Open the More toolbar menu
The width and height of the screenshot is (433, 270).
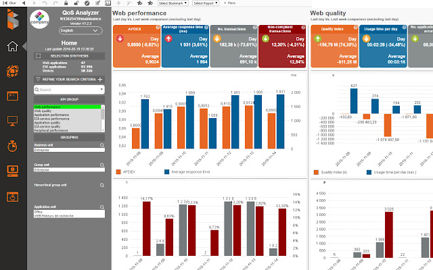coord(229,3)
